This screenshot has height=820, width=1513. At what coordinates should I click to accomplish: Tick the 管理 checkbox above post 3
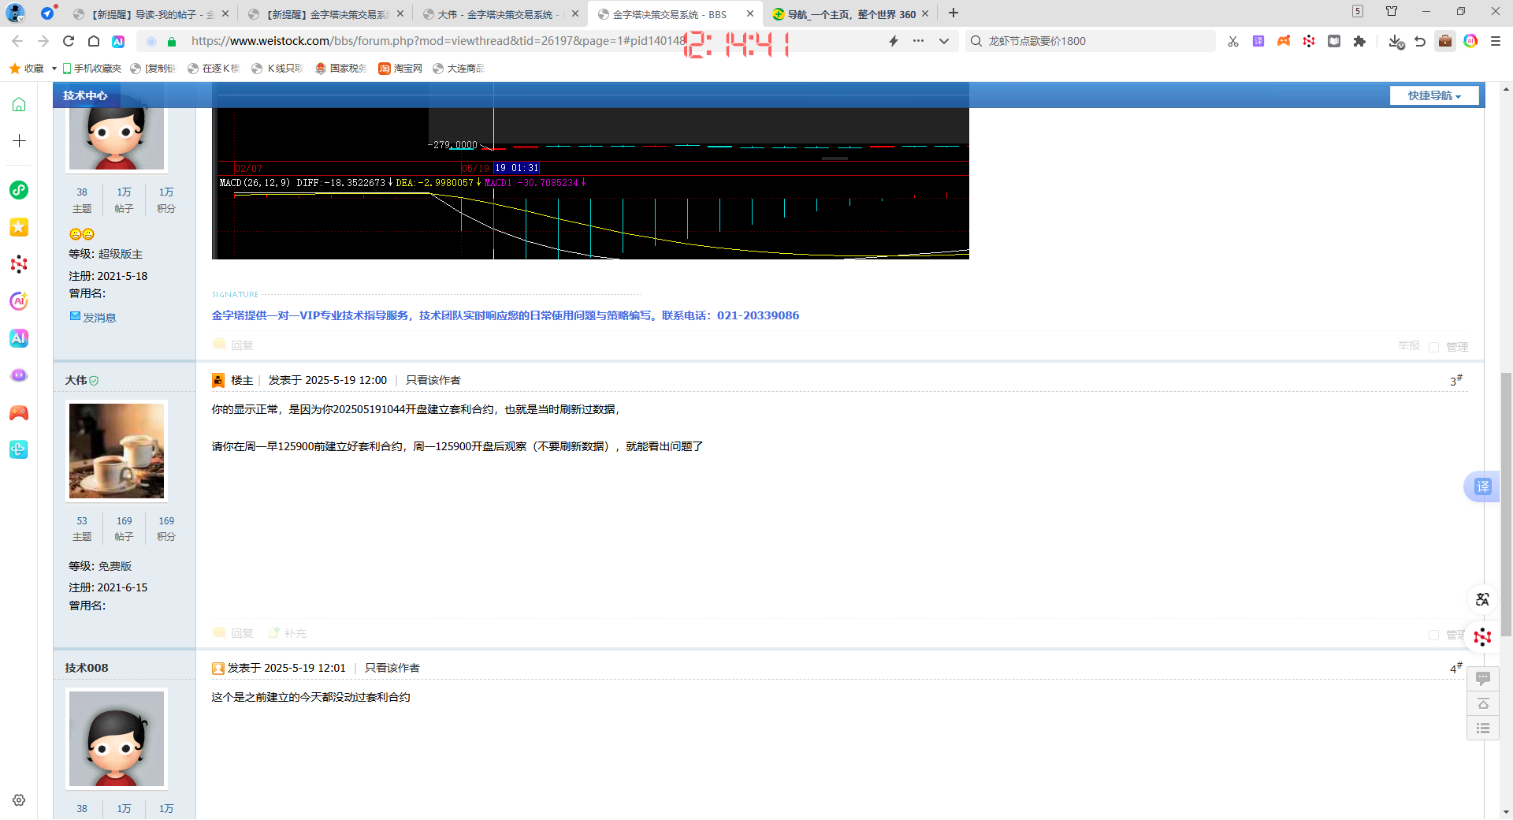(1433, 347)
